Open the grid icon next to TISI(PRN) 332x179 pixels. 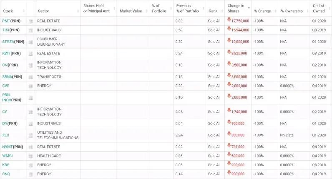pyautogui.click(x=31, y=30)
